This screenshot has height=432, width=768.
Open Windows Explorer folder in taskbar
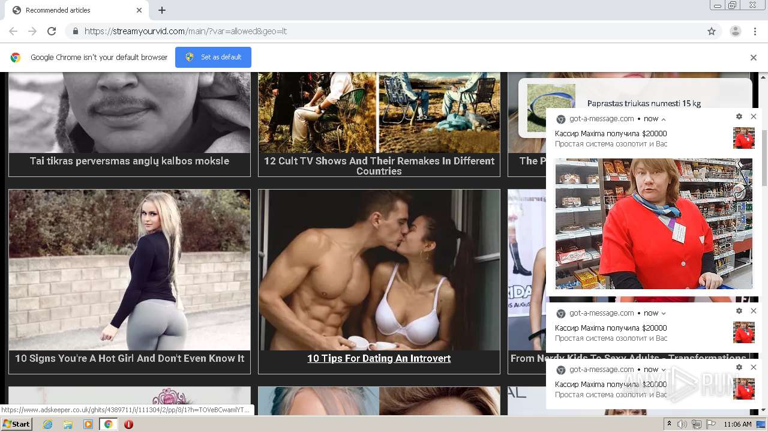(x=68, y=424)
